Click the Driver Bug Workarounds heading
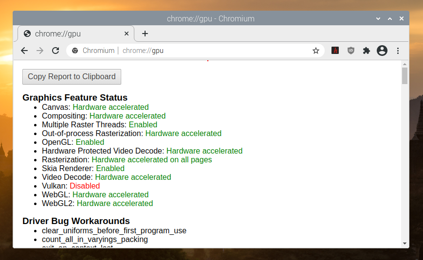 click(76, 221)
